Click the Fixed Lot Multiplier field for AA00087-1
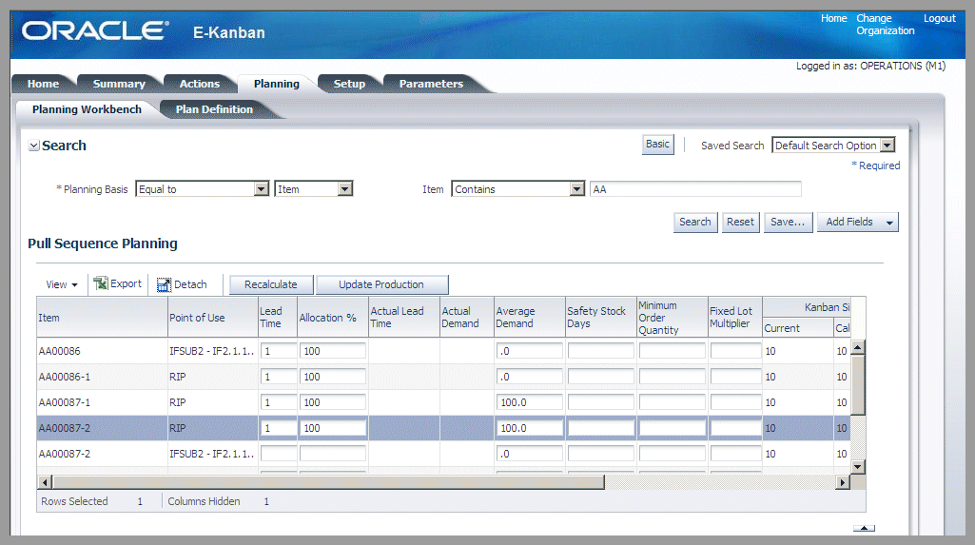 735,402
